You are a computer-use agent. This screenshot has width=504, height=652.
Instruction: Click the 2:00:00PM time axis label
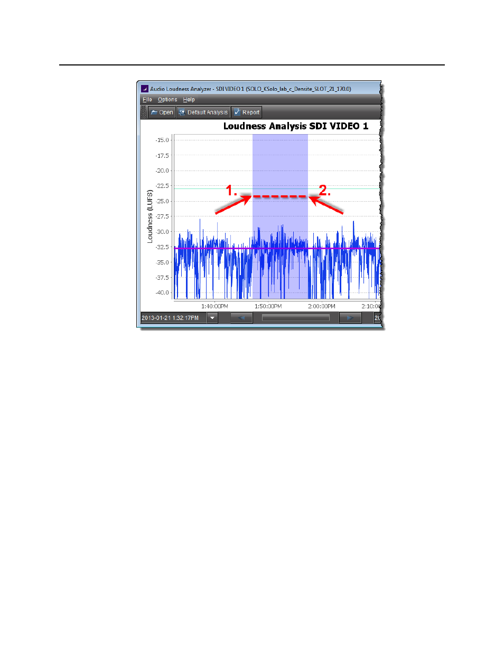tap(322, 306)
